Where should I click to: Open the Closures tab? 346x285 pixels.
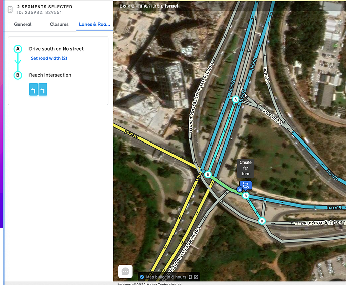pyautogui.click(x=59, y=24)
